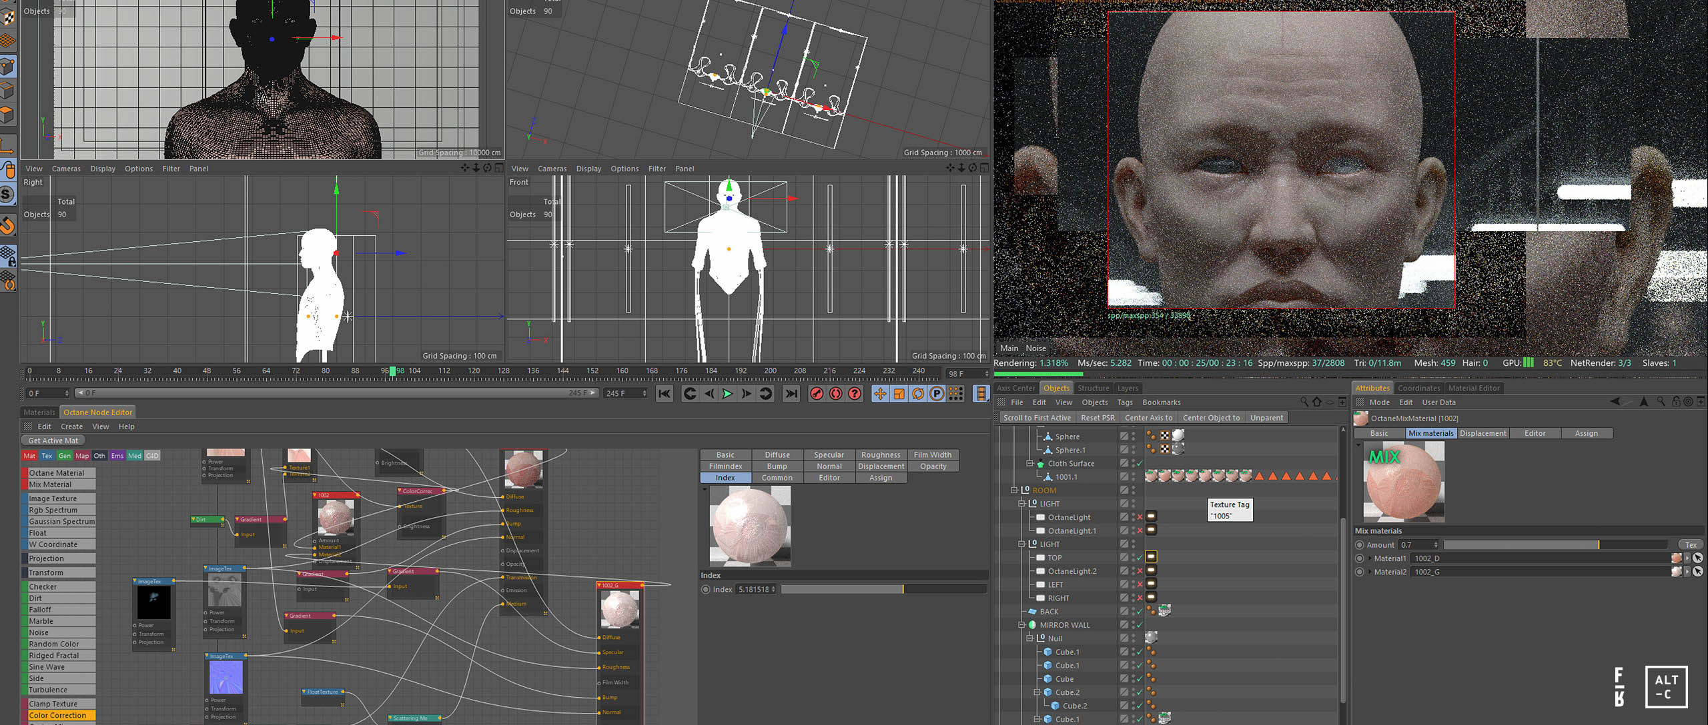1708x725 pixels.
Task: Click the back arrow in Attributes manager
Action: tap(1615, 402)
